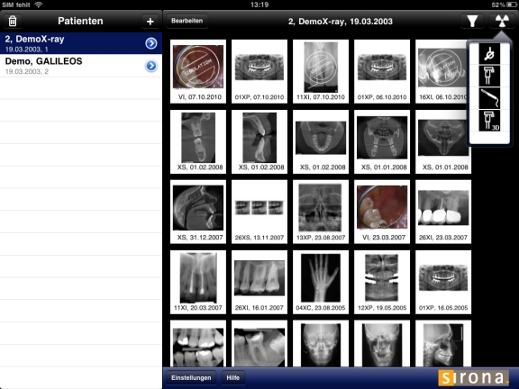519x389 pixels.
Task: Open panoramic image 01XP, 16.05.2005
Action: coord(443,282)
